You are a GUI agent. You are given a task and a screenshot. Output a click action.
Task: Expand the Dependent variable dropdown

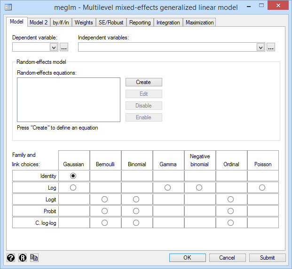coord(53,47)
